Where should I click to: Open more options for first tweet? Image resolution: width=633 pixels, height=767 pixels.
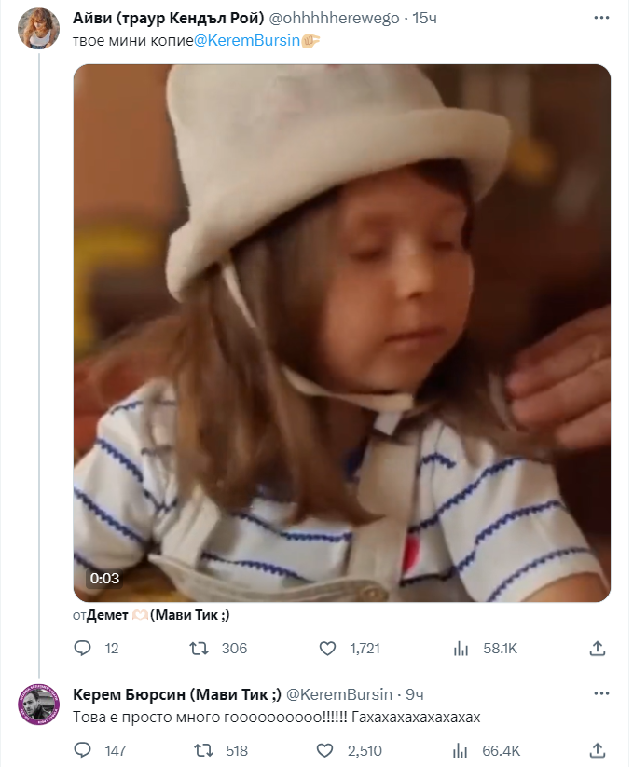coord(598,19)
